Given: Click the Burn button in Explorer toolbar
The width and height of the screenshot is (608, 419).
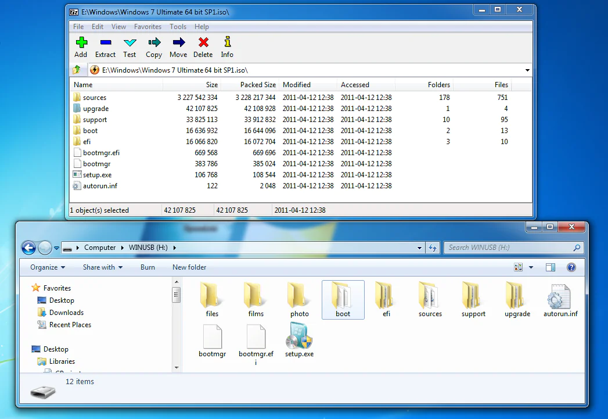Looking at the screenshot, I should [x=147, y=267].
